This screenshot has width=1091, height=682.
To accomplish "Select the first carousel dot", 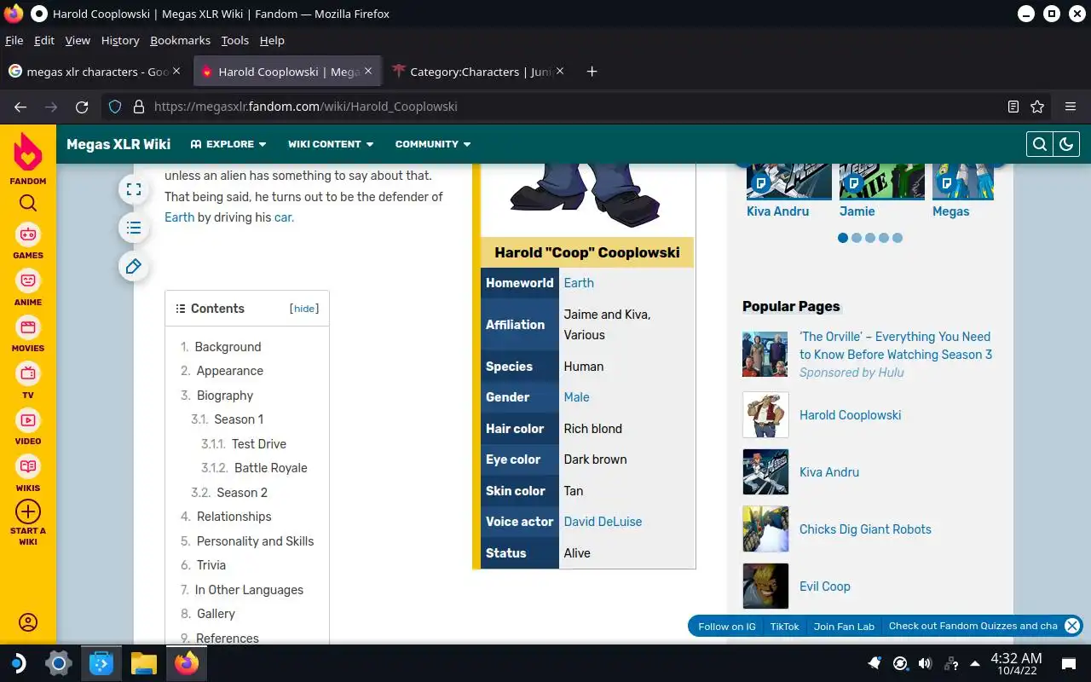I will pyautogui.click(x=843, y=238).
